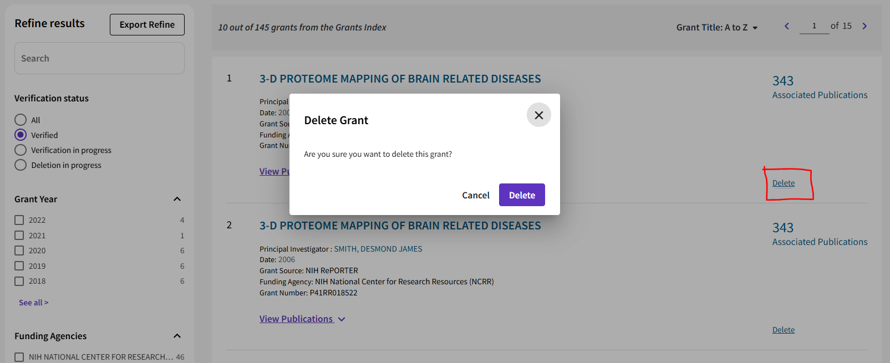Focus the Refine results search field
The image size is (890, 363).
pos(99,58)
